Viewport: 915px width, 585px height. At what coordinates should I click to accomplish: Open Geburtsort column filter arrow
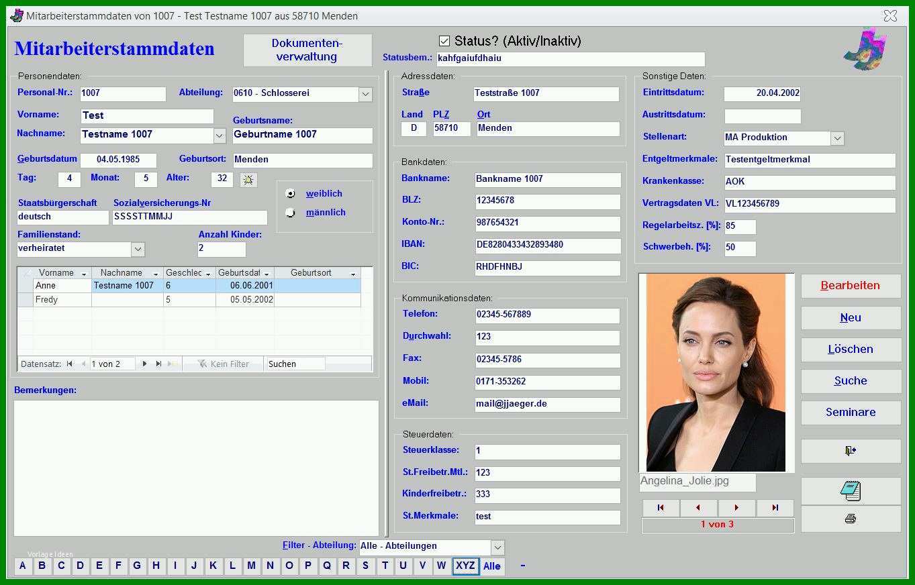(x=353, y=274)
